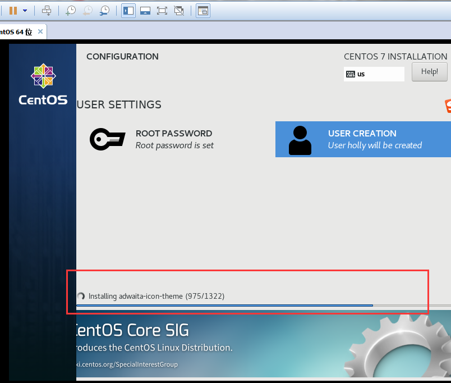Screen dimensions: 451x383
Task: Toggle the thumbnail bar view
Action: [145, 11]
